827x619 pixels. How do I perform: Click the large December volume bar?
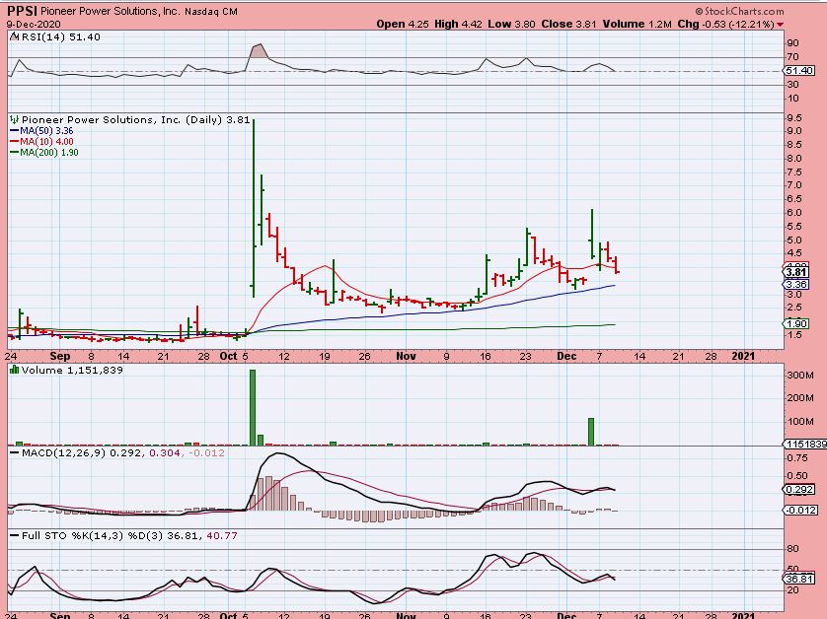[x=591, y=431]
